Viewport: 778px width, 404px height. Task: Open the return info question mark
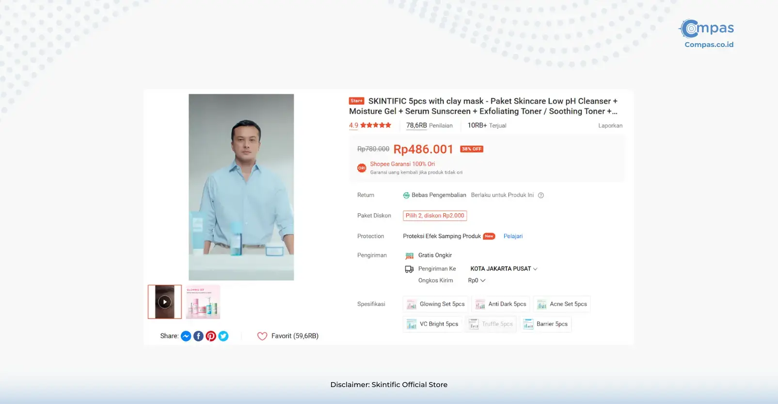coord(541,195)
